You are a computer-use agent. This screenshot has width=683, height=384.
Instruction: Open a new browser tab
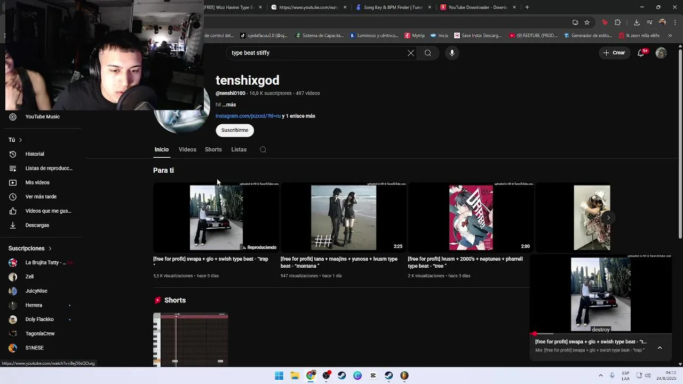[527, 7]
